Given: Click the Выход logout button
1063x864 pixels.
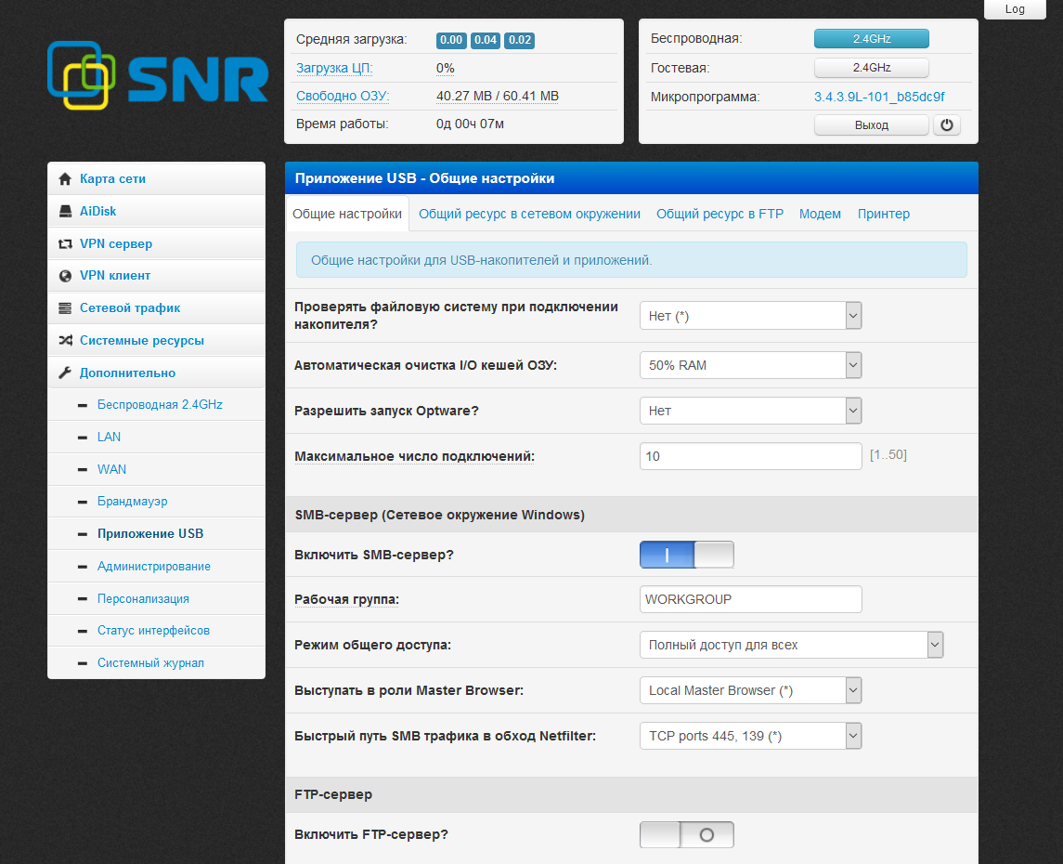Looking at the screenshot, I should (x=871, y=125).
